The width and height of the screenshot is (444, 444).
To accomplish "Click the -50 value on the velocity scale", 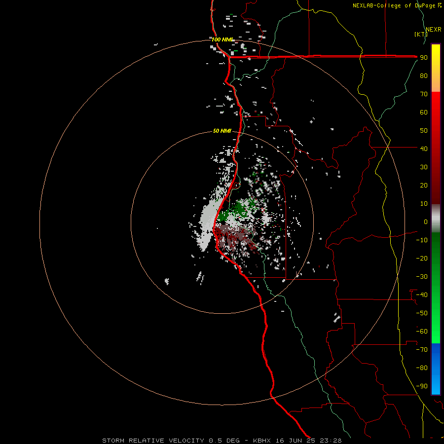I will coord(422,313).
